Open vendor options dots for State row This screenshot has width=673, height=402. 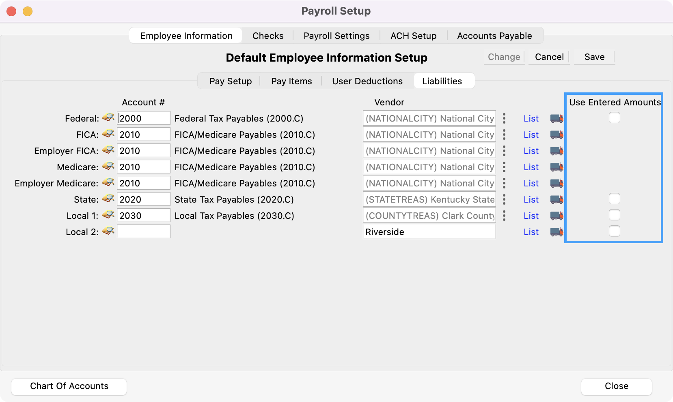(504, 199)
